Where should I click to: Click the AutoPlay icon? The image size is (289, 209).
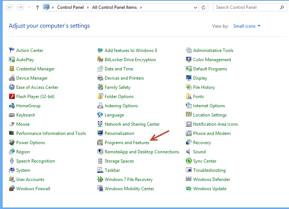pos(12,59)
